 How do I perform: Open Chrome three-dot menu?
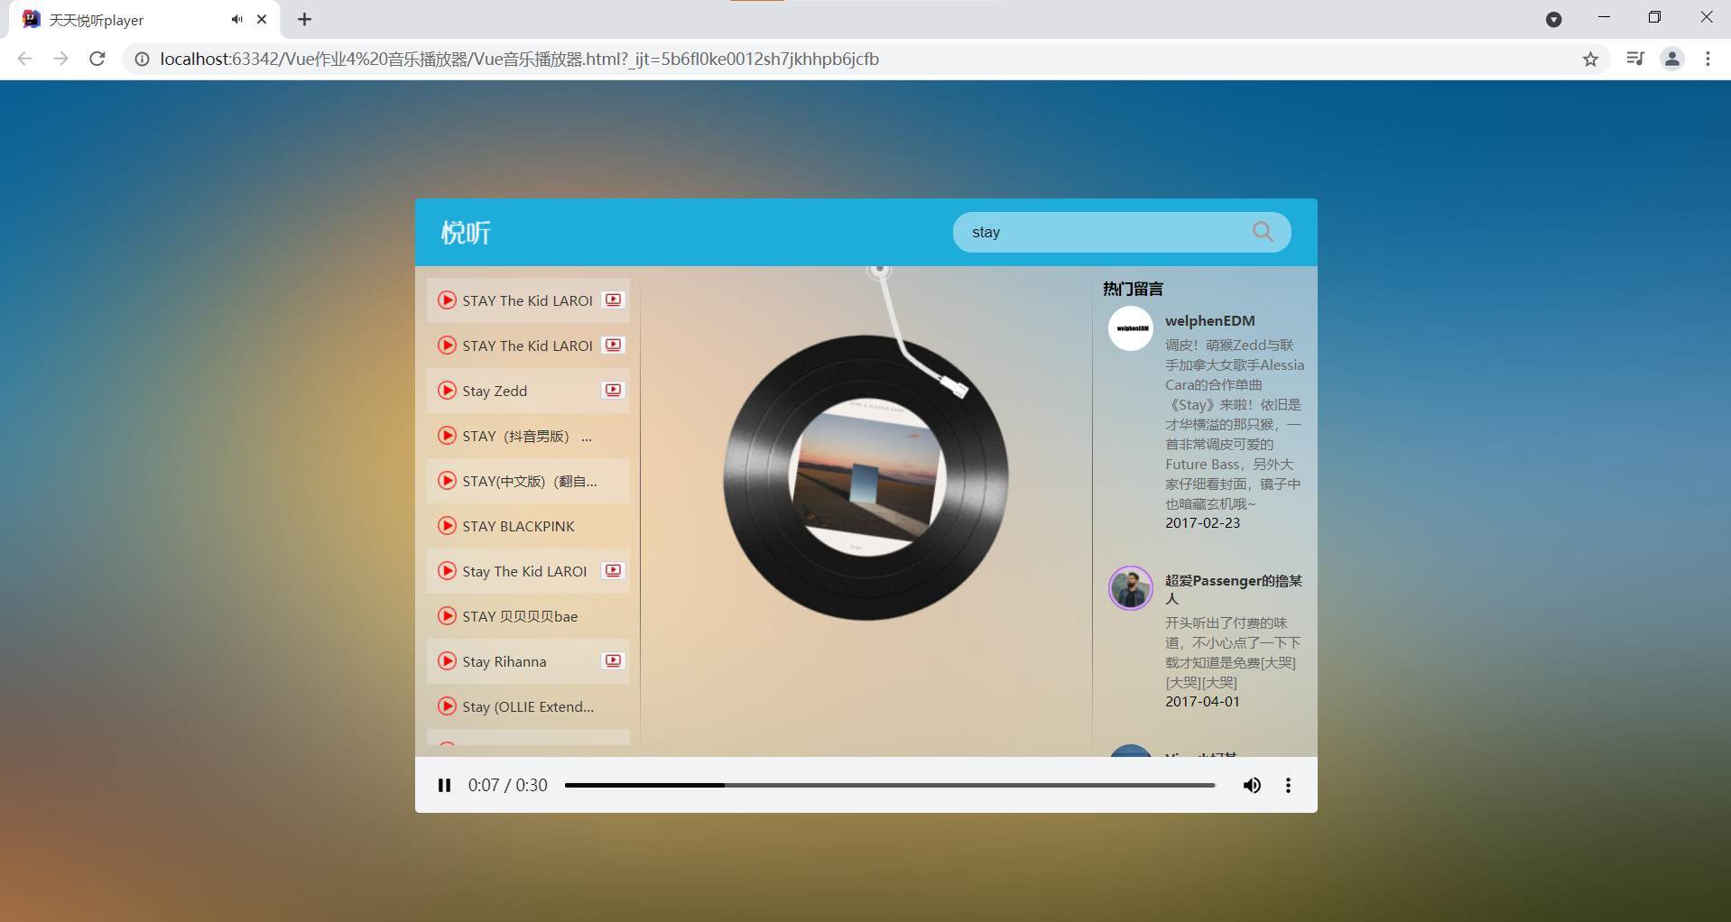click(x=1708, y=59)
